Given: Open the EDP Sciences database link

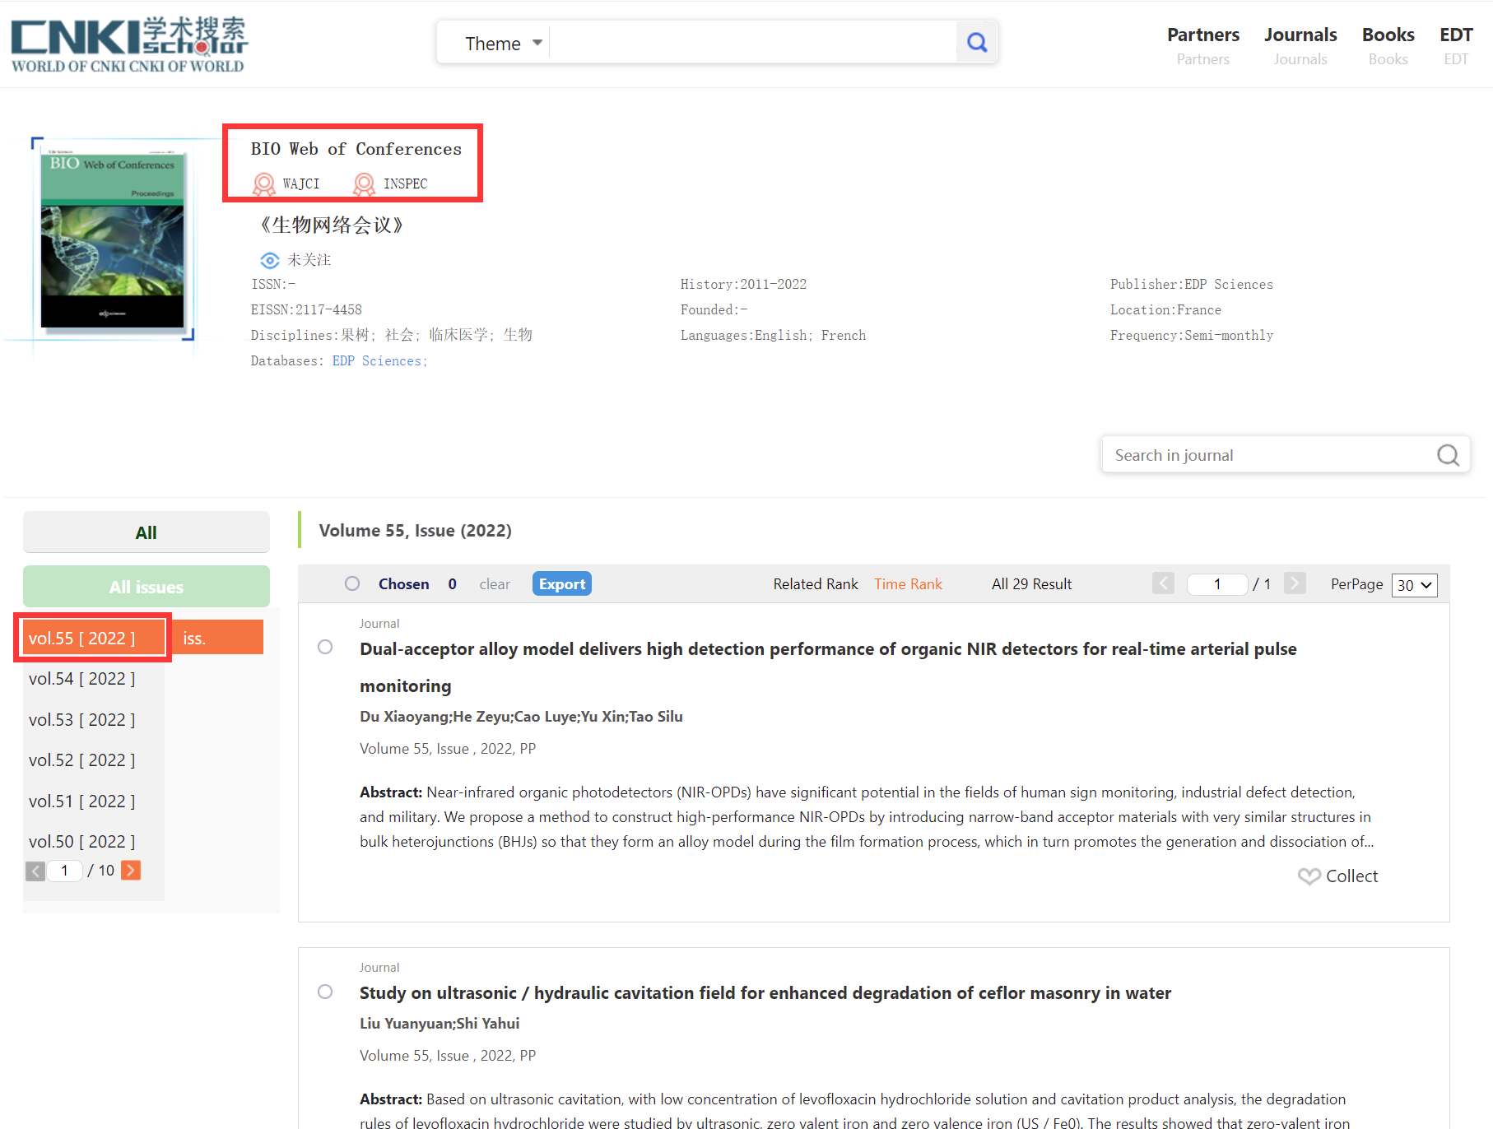Looking at the screenshot, I should (x=379, y=361).
